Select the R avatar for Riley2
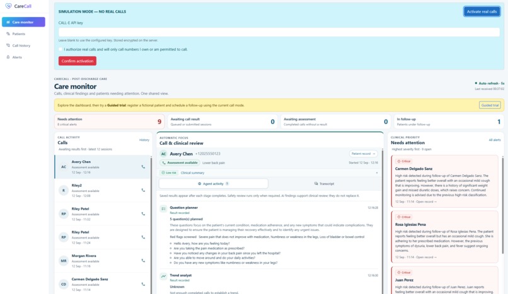The width and height of the screenshot is (508, 294). 64,191
